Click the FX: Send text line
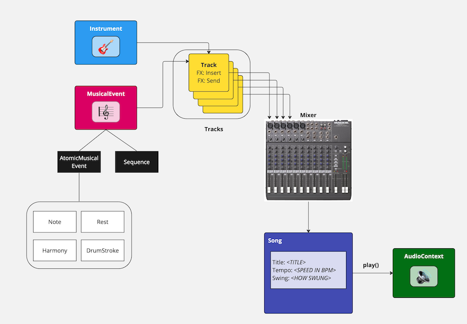 pyautogui.click(x=208, y=80)
